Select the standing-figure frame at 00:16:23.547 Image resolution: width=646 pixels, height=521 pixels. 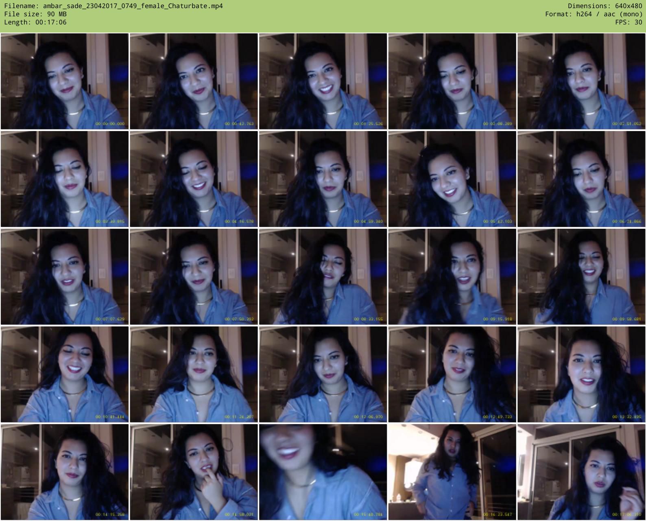(x=452, y=472)
